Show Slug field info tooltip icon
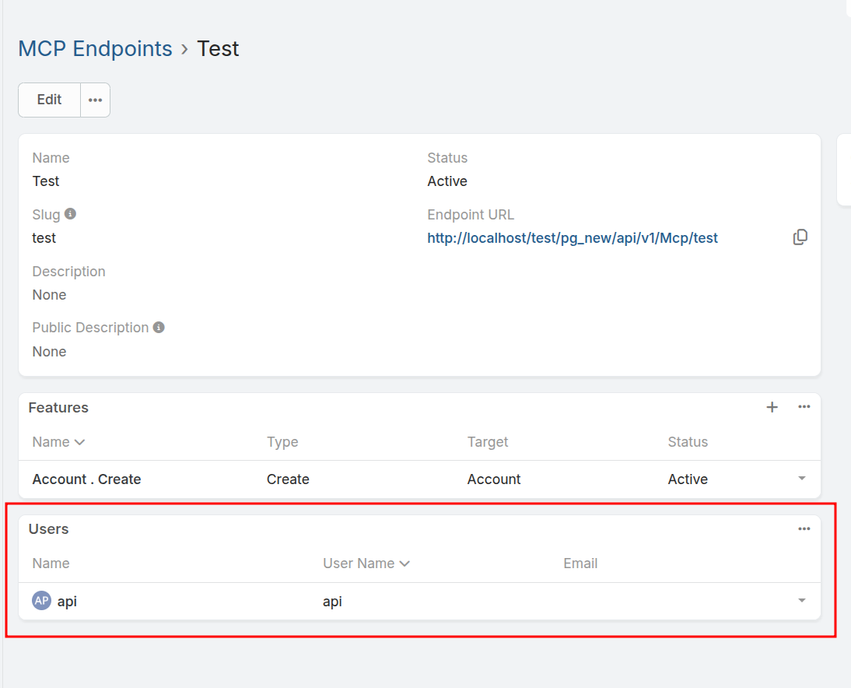851x688 pixels. (70, 214)
